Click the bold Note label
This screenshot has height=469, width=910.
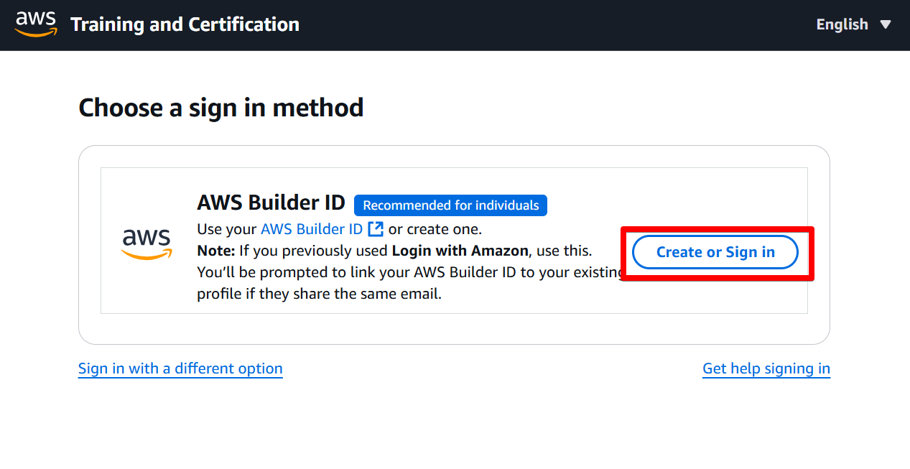tap(216, 251)
